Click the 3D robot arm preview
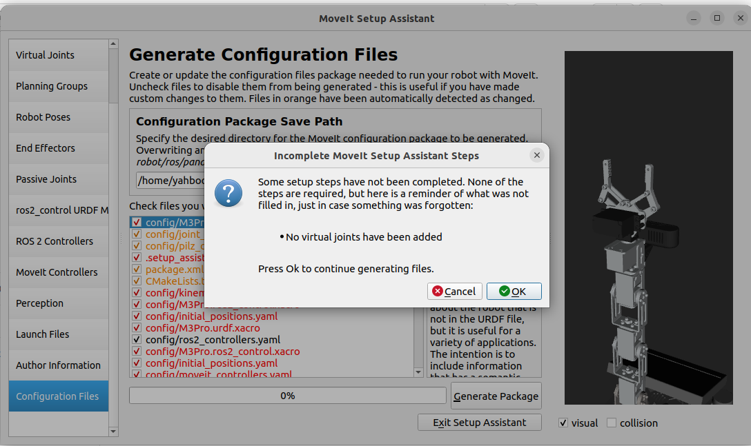Image resolution: width=751 pixels, height=446 pixels. [649, 227]
